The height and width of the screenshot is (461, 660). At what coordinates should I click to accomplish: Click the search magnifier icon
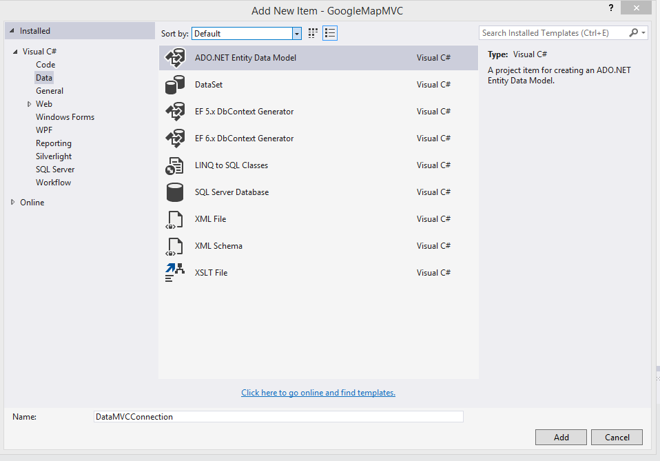coord(633,33)
